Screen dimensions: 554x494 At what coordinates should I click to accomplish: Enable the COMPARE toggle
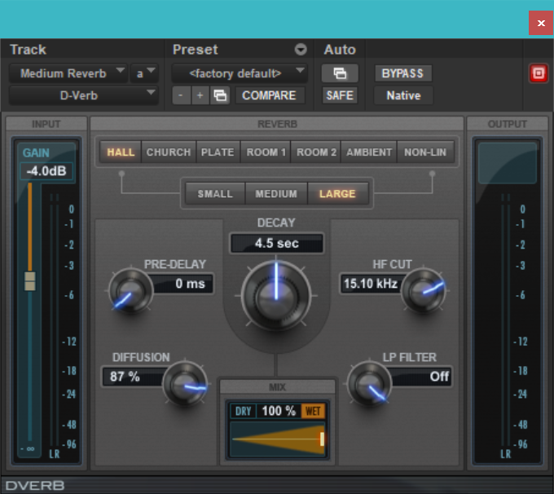click(269, 95)
